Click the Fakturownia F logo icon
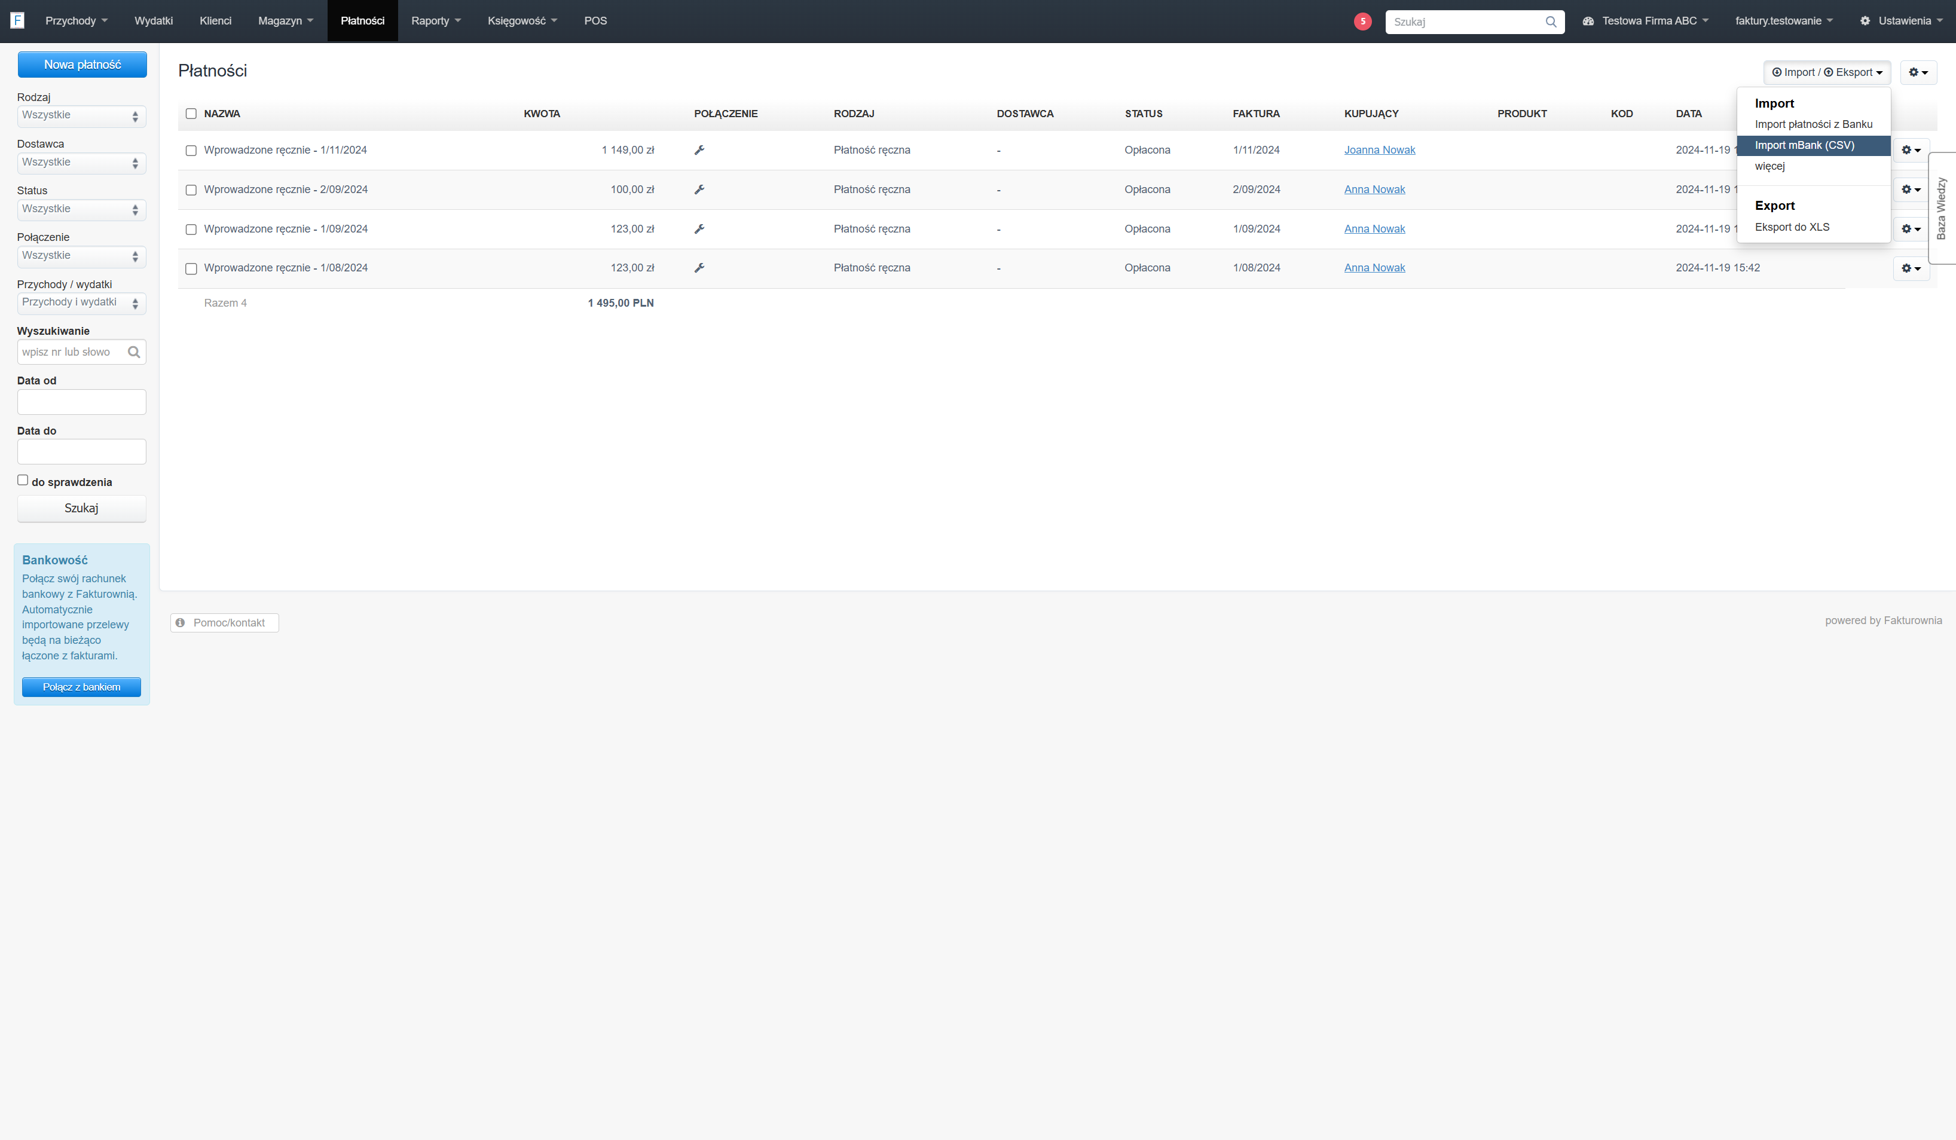1956x1140 pixels. click(x=17, y=21)
